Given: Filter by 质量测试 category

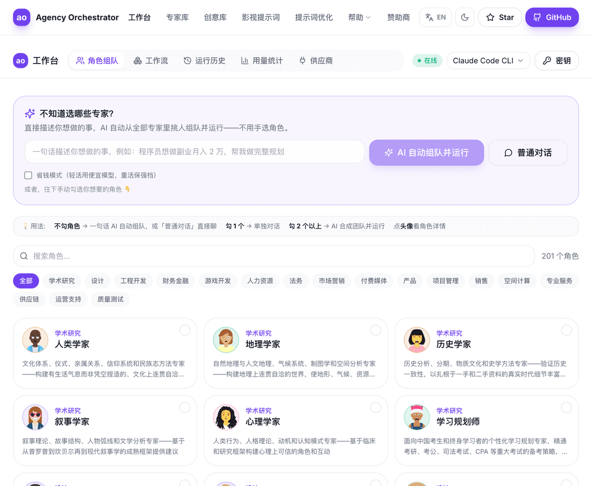Looking at the screenshot, I should [x=111, y=299].
